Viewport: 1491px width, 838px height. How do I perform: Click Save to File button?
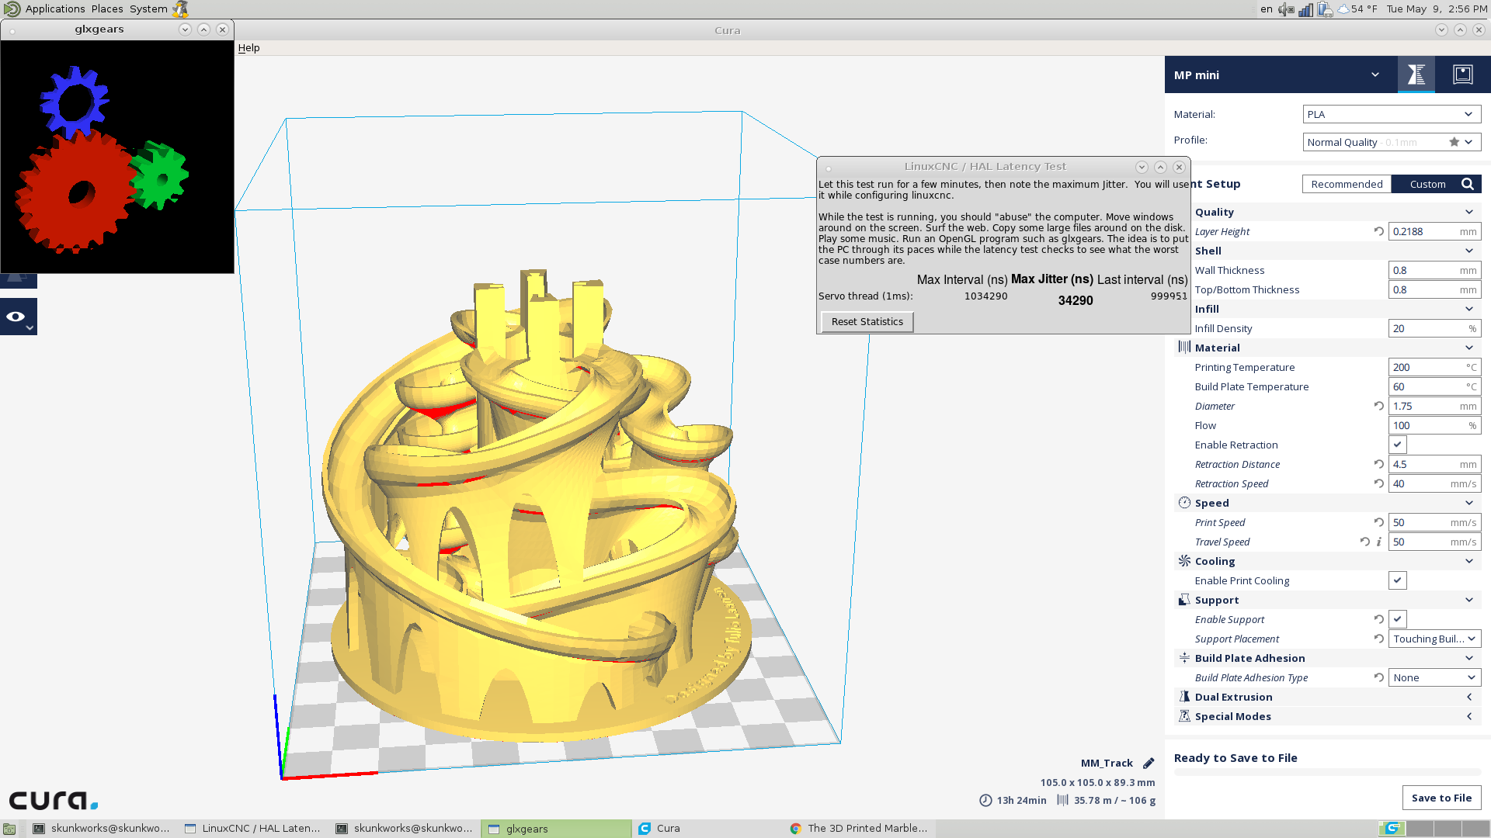click(x=1441, y=798)
